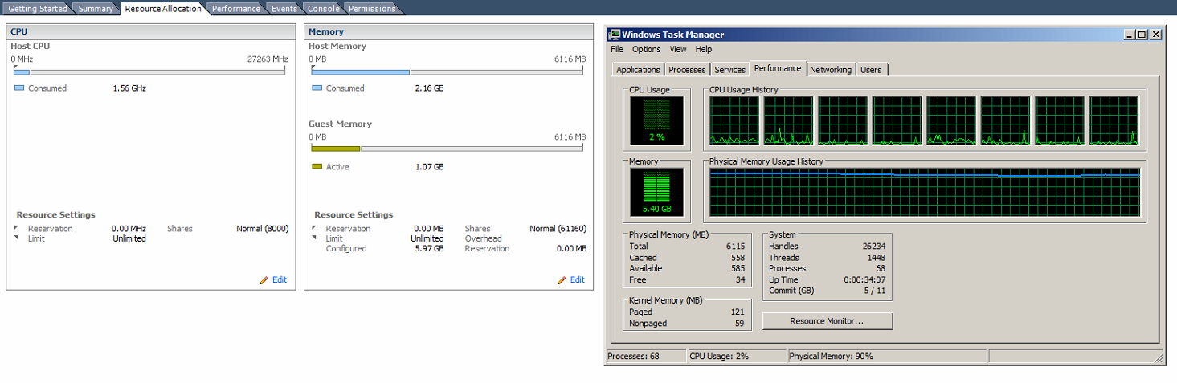Image resolution: width=1177 pixels, height=383 pixels.
Task: Click Edit link in Memory panel
Action: click(577, 280)
